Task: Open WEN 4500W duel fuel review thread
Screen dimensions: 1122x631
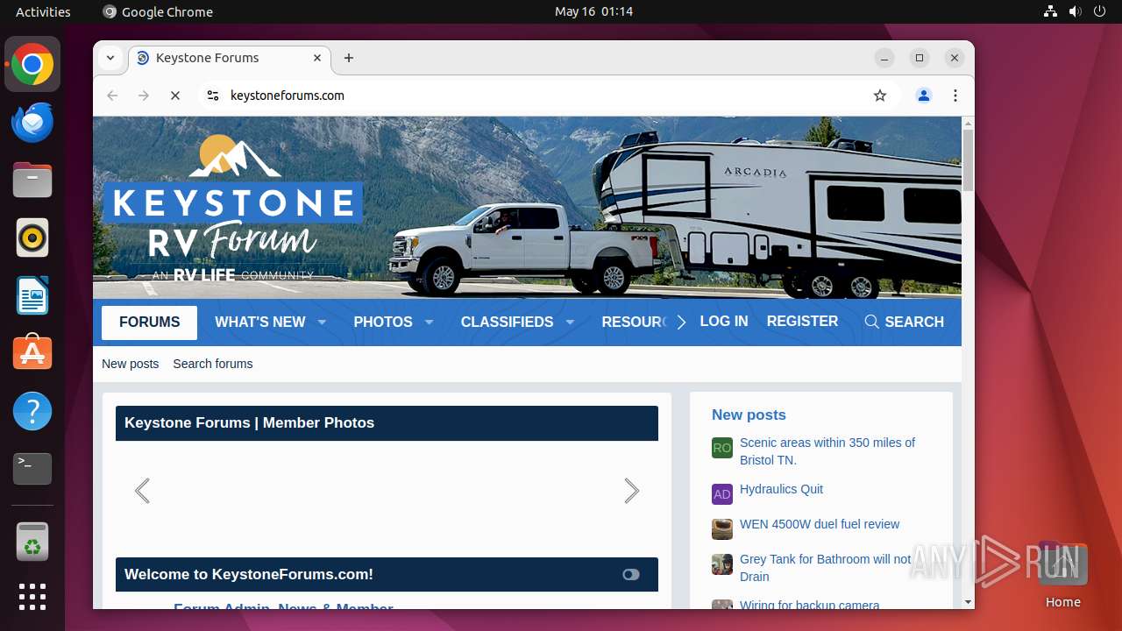Action: coord(820,524)
